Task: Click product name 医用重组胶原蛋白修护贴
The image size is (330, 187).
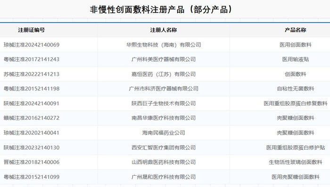Action: click(296, 148)
